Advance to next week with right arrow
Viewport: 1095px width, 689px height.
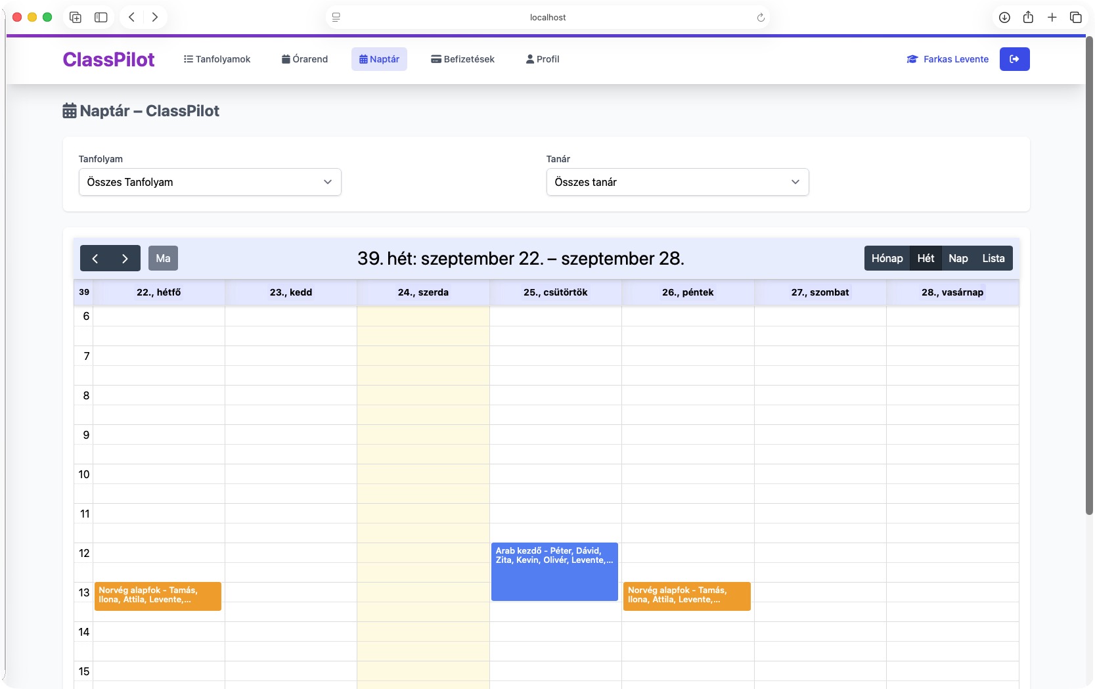pos(125,258)
